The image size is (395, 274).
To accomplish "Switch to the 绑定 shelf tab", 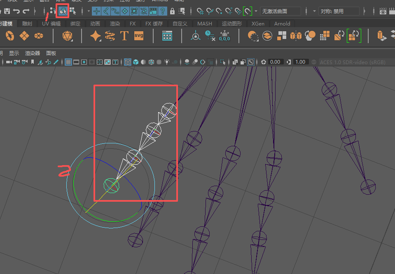I will pos(75,23).
